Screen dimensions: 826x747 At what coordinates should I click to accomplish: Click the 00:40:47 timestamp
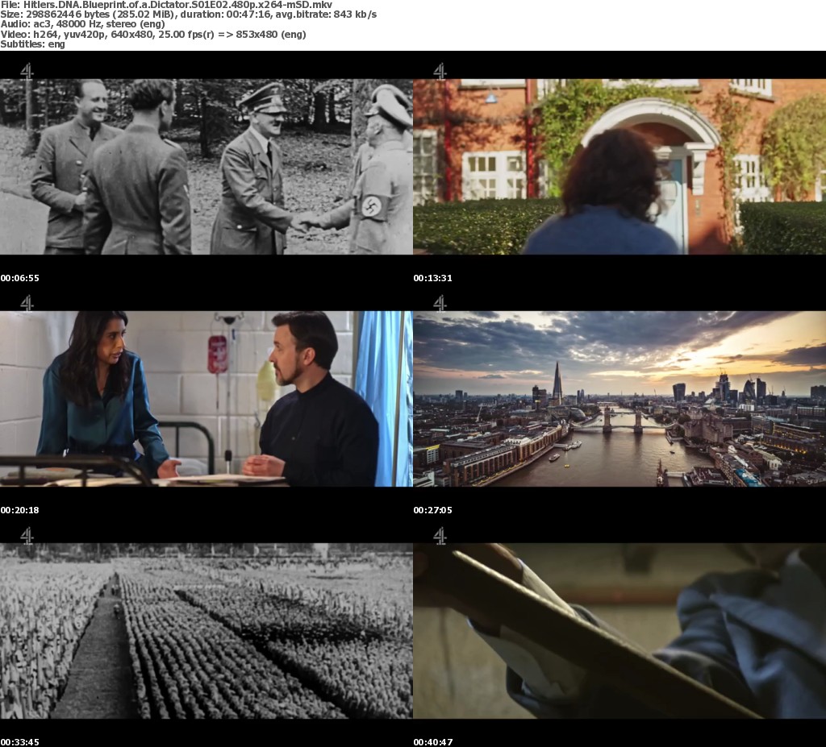(x=433, y=742)
